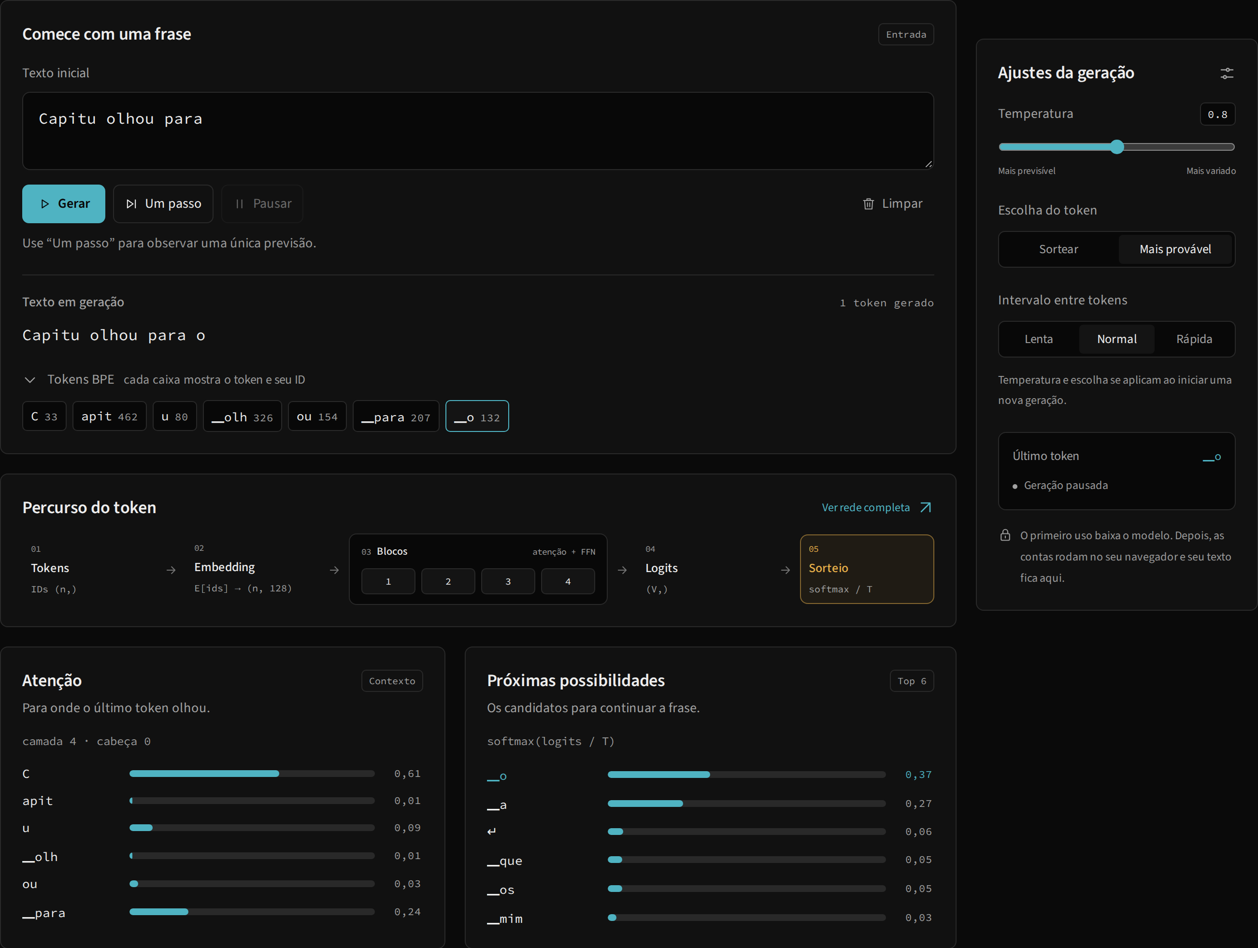Click the _a candidate row with 0,27
Viewport: 1258px width, 948px height.
click(710, 804)
